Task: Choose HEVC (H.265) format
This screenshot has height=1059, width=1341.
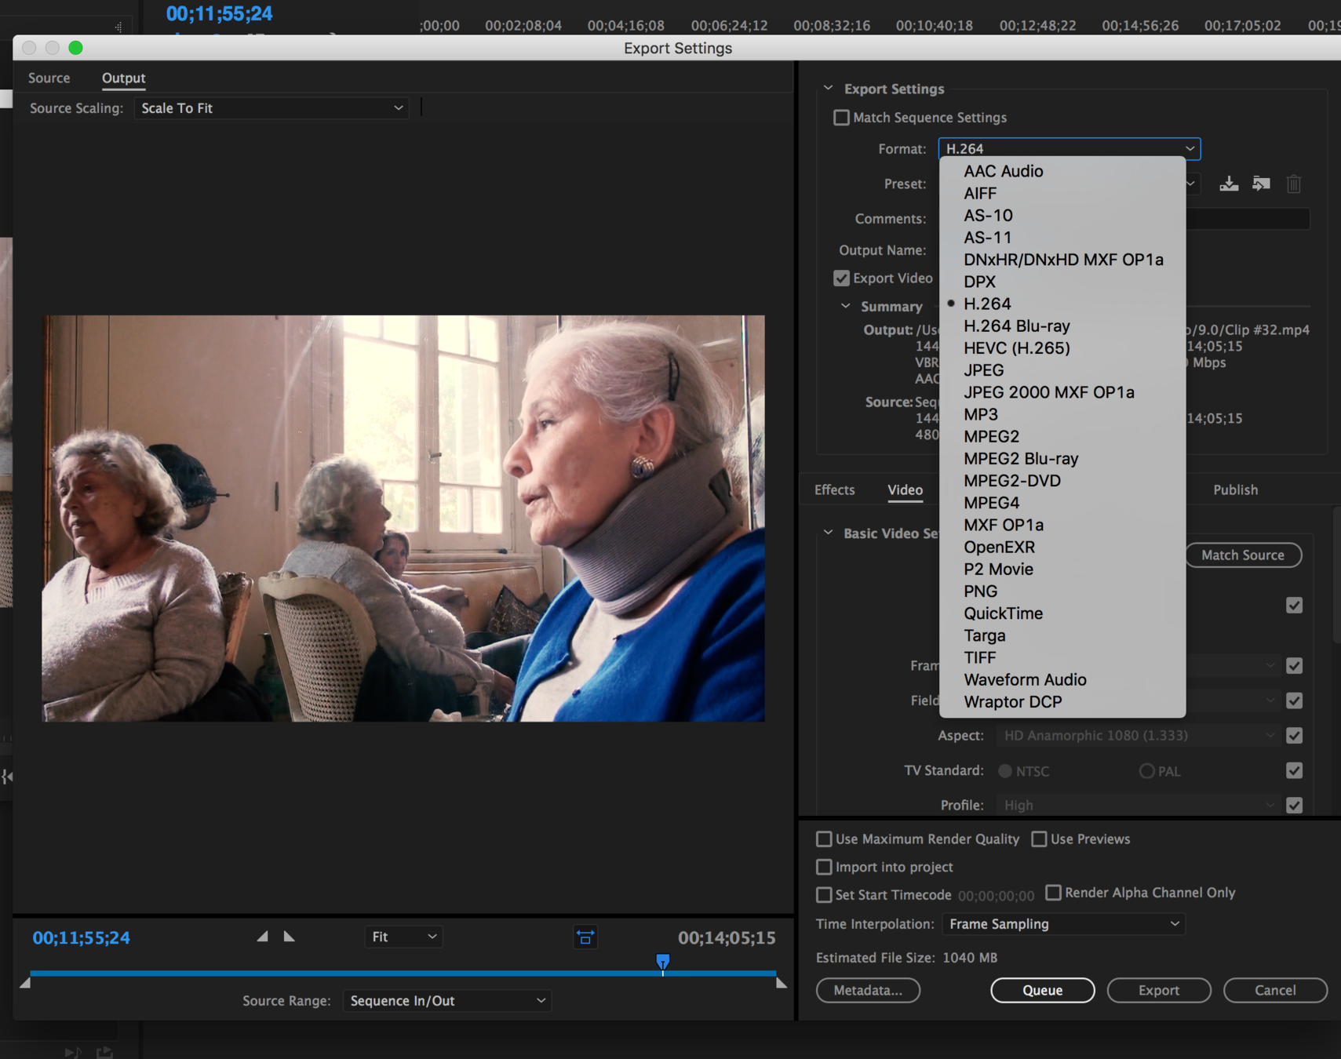Action: 1062,348
